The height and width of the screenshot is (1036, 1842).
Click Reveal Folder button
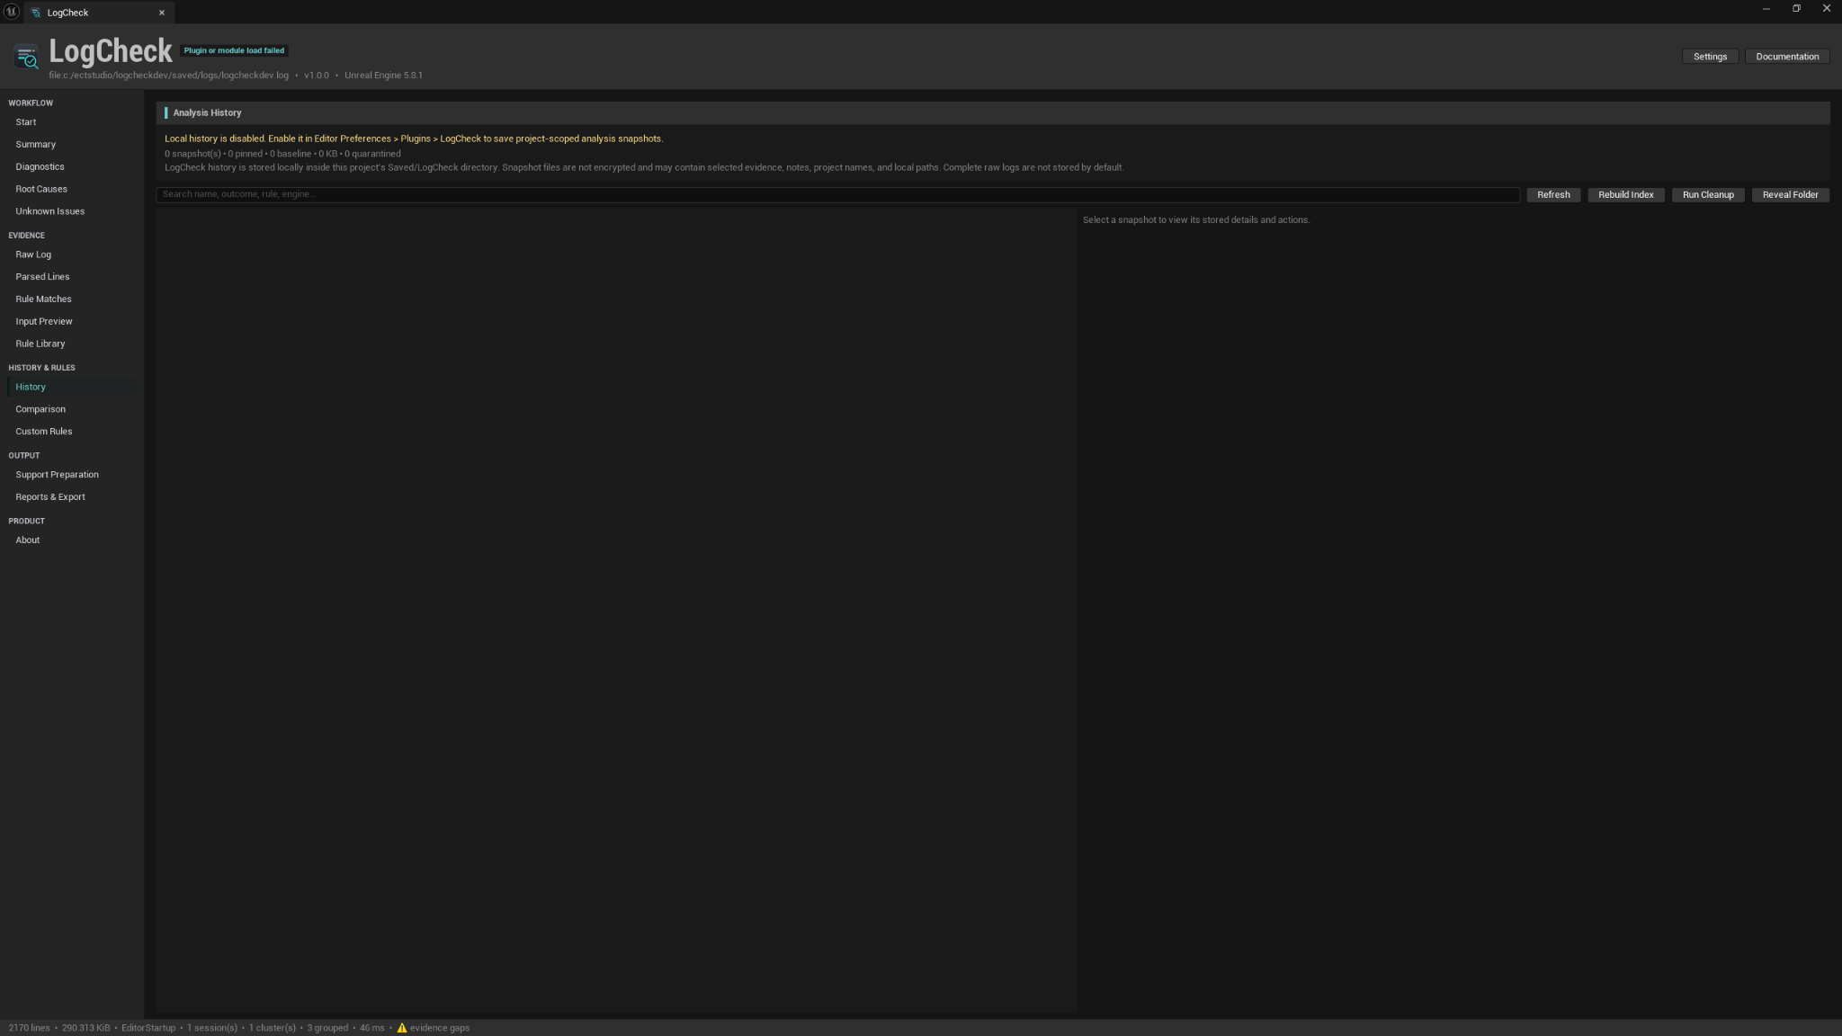[1790, 195]
